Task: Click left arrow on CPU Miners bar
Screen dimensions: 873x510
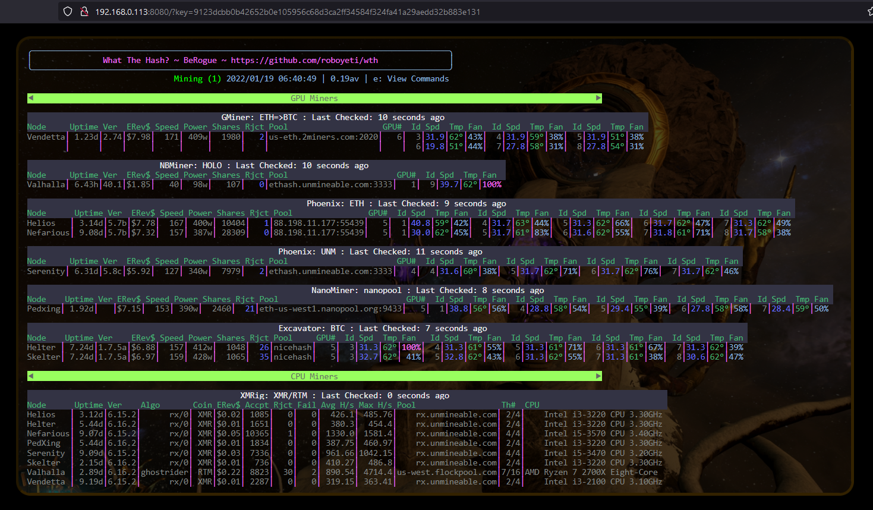Action: (x=31, y=376)
